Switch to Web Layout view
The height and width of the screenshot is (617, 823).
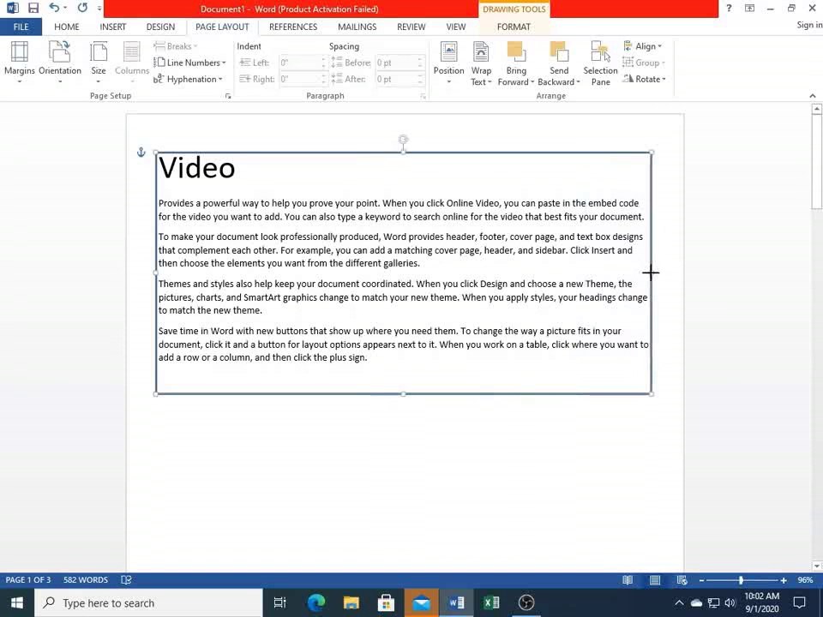pos(682,580)
